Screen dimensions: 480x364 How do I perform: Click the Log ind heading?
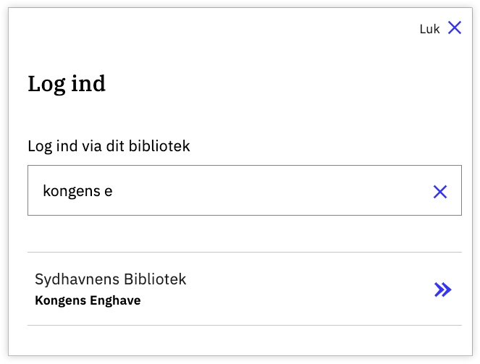[x=67, y=84]
